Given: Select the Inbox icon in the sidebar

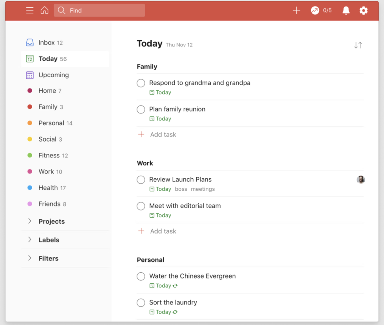Looking at the screenshot, I should [x=30, y=42].
